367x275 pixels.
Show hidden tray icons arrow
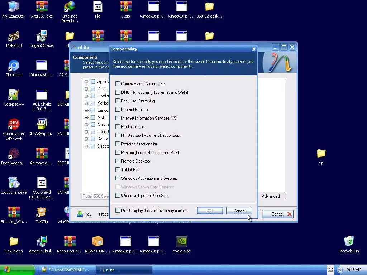tap(340, 270)
